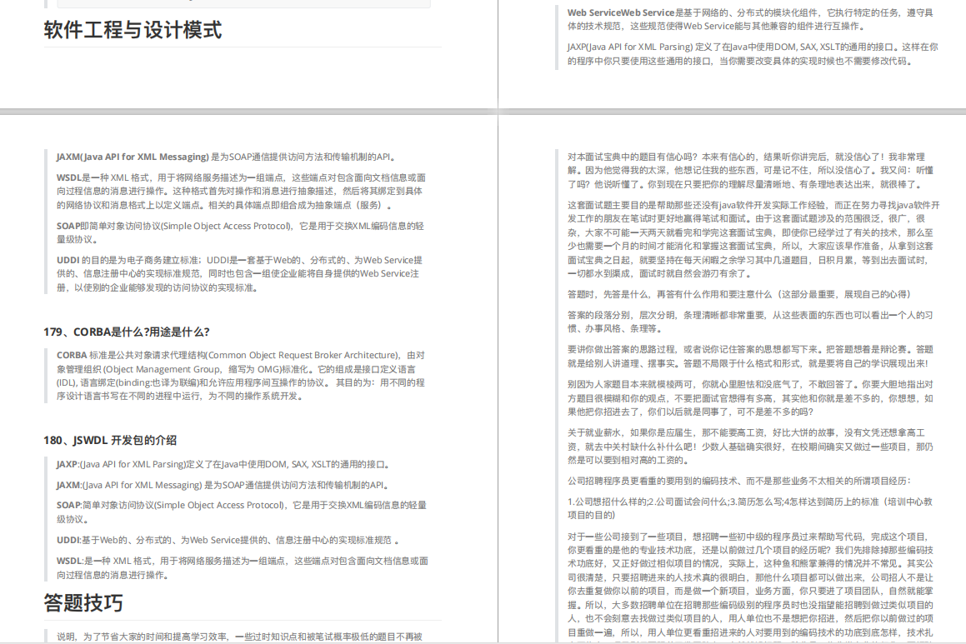The height and width of the screenshot is (644, 966).
Task: Click the paragraph starting UDDI 的目的是为电子商务建立标准
Action: coord(240,274)
